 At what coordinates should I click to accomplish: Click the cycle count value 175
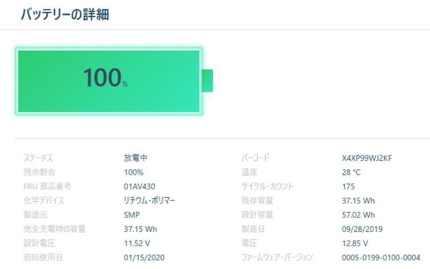click(x=348, y=186)
